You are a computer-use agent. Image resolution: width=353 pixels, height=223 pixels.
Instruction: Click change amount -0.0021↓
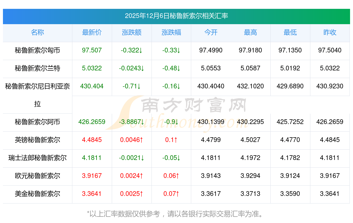[132, 158]
